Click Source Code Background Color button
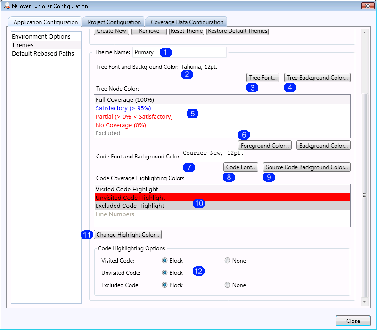Screen dimensions: 377x330 tap(307, 167)
